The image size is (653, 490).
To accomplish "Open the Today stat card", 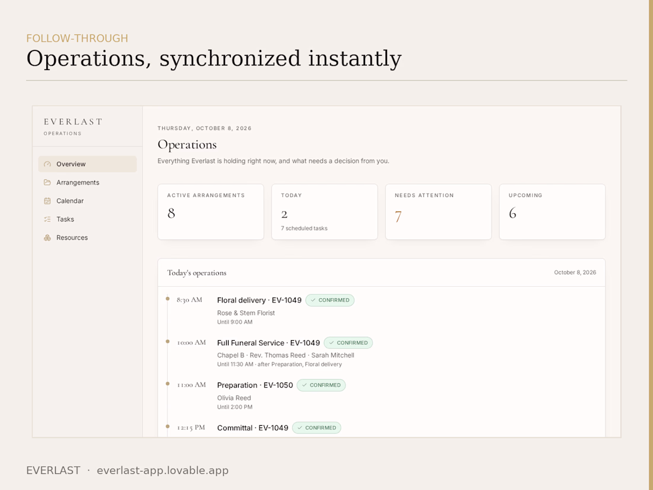I will click(324, 211).
